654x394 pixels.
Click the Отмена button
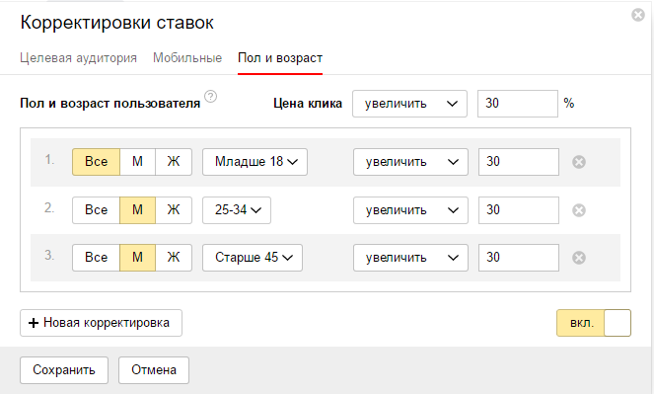click(x=154, y=370)
